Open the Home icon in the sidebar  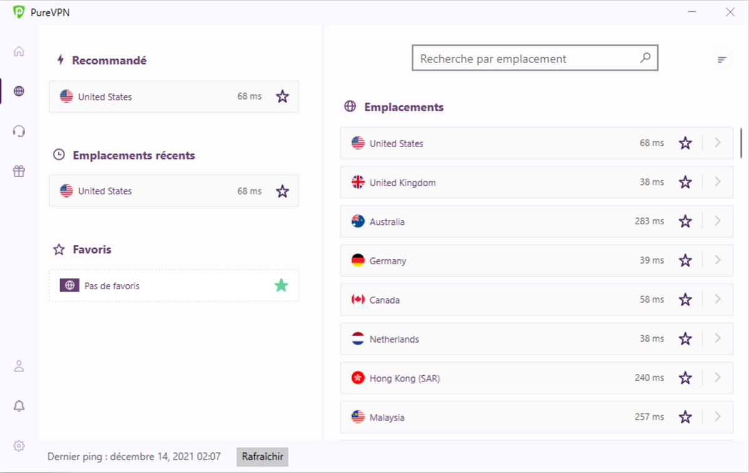pos(19,51)
